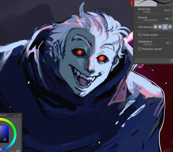
Task: Click the blue saturation square in the color wheel
Action: 4,134
